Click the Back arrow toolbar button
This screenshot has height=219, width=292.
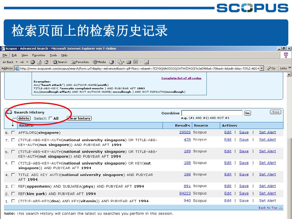(x=8, y=62)
